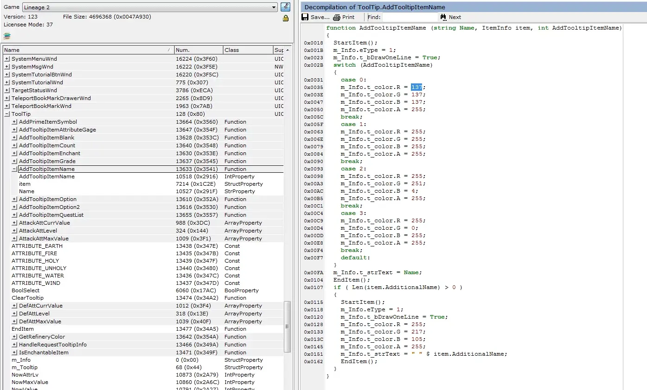The height and width of the screenshot is (390, 647).
Task: Select the NowMaxValue IntProperty row
Action: coord(143,382)
